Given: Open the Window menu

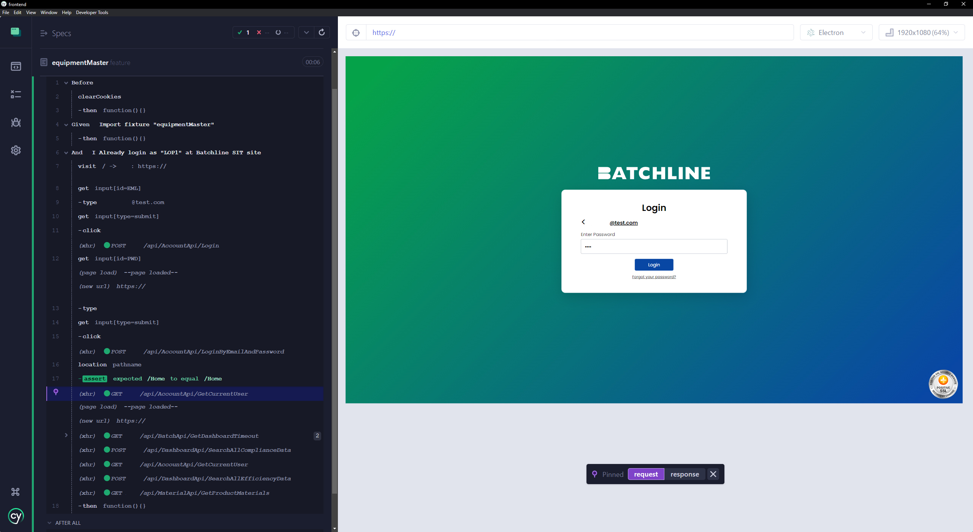Looking at the screenshot, I should (x=49, y=13).
